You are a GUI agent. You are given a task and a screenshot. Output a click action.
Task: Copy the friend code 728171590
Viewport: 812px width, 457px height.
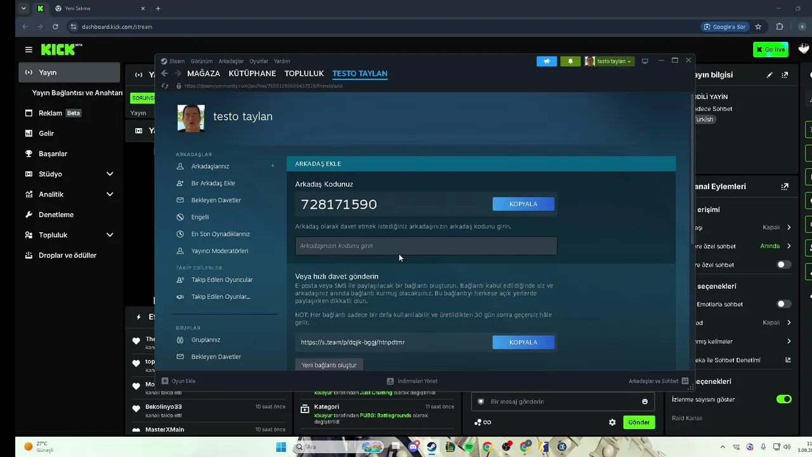(523, 204)
